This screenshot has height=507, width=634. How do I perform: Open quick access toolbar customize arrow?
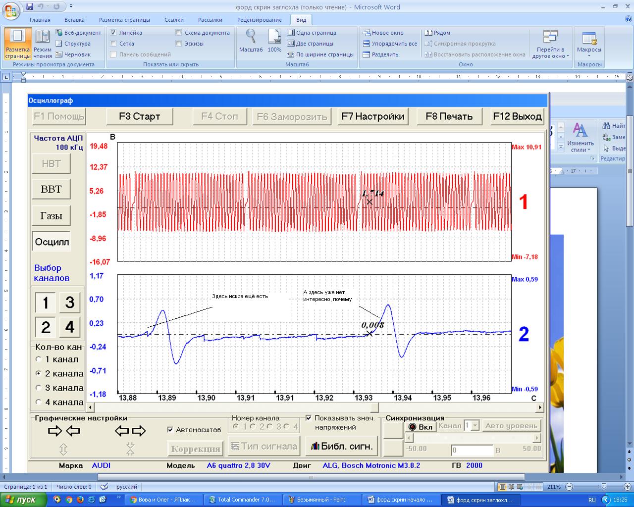71,6
